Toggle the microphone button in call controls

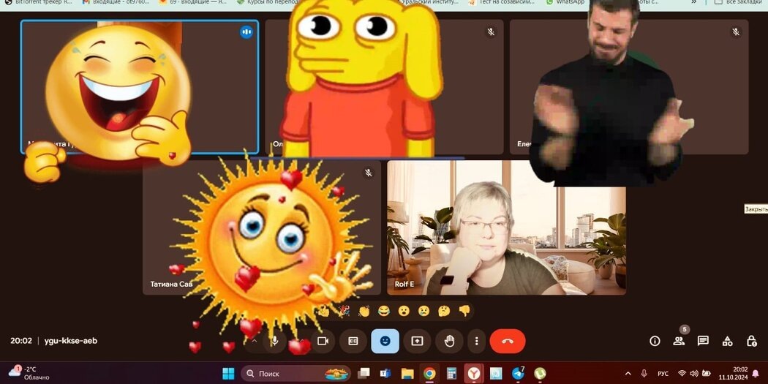tap(275, 341)
